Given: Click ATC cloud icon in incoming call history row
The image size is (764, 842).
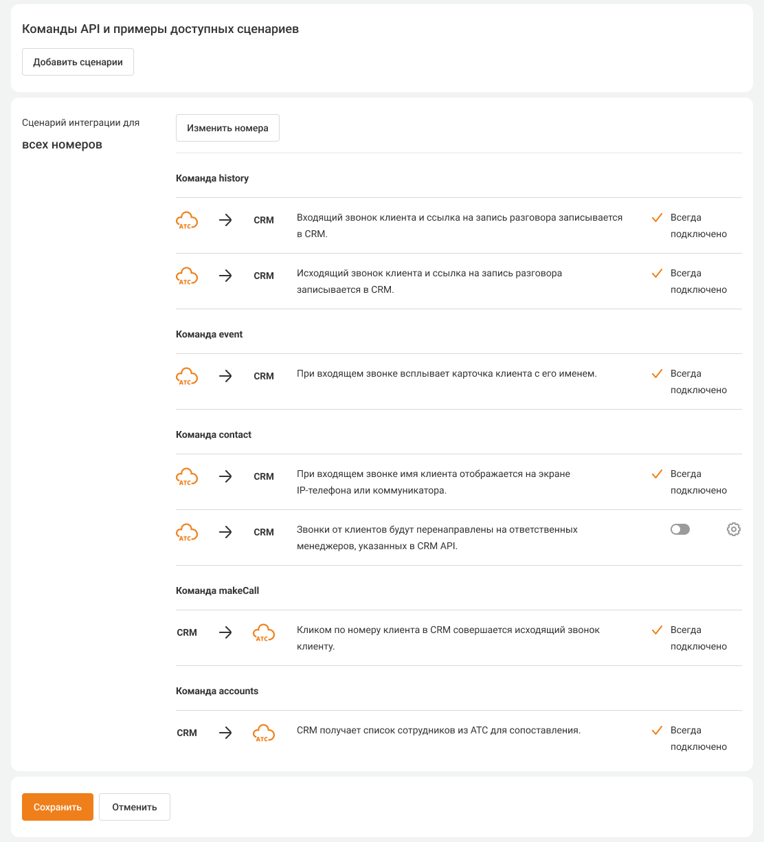Looking at the screenshot, I should click(x=187, y=221).
